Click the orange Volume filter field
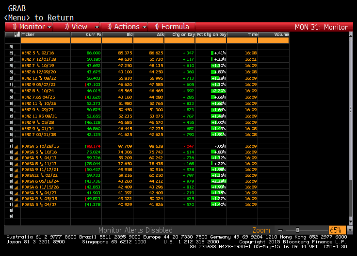This screenshot has height=256, width=357. click(274, 40)
